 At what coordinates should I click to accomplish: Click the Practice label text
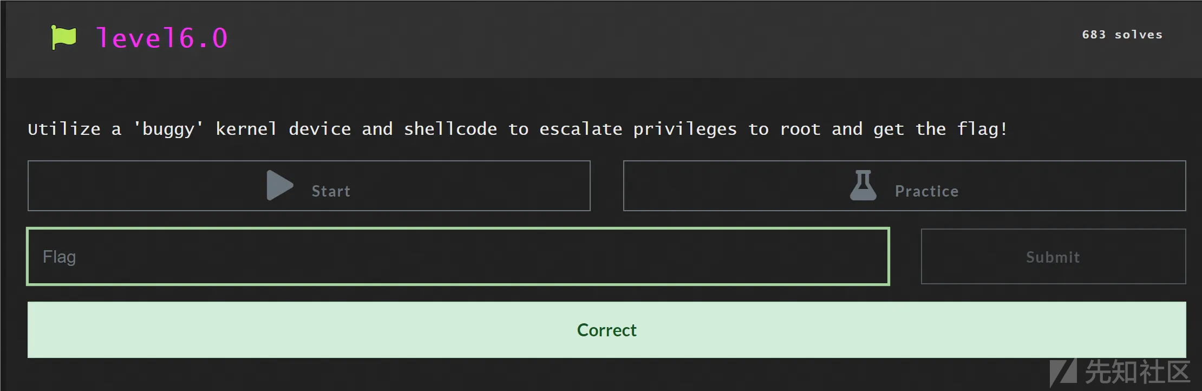pyautogui.click(x=926, y=191)
